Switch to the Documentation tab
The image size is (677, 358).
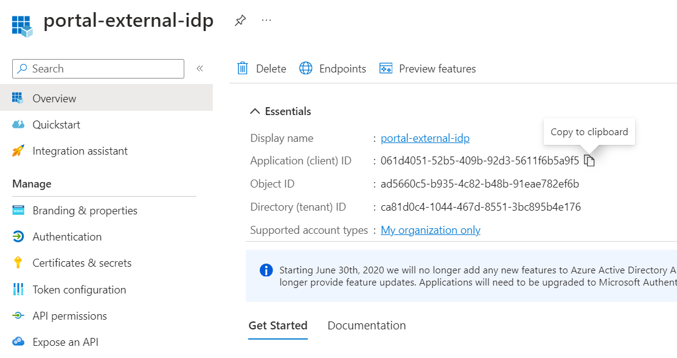click(x=366, y=325)
